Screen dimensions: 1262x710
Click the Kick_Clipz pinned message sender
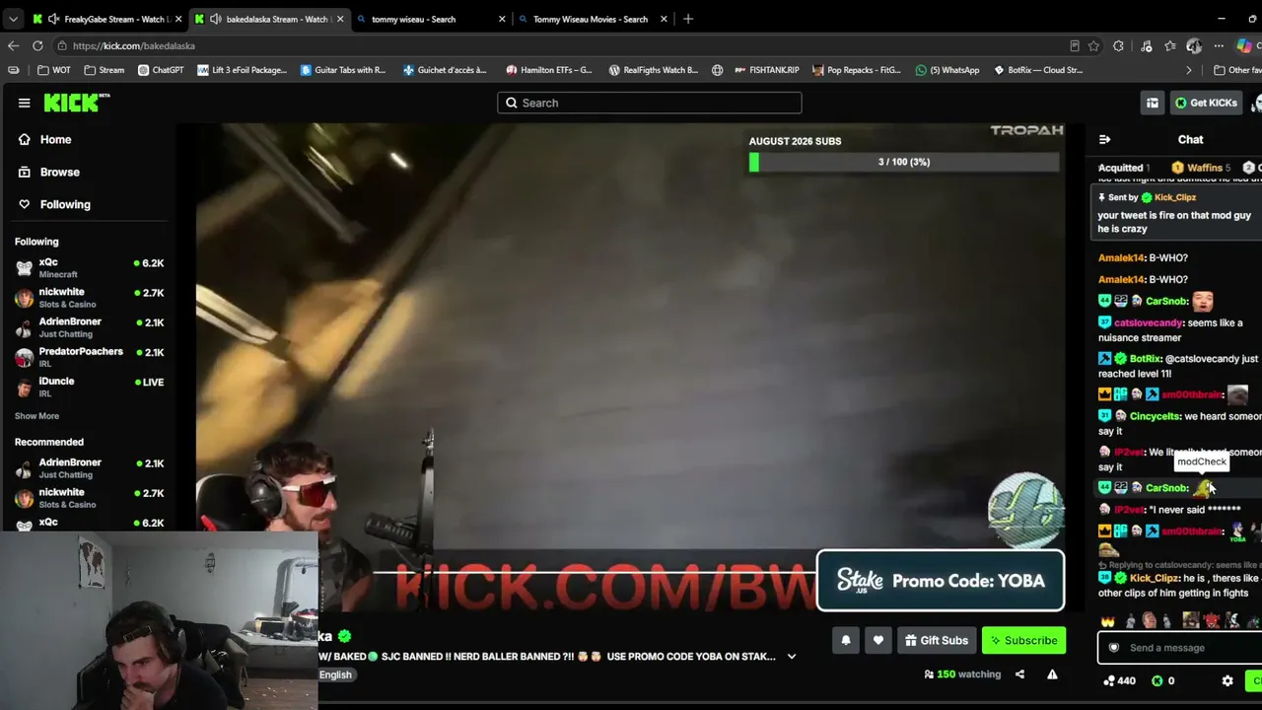(x=1174, y=197)
